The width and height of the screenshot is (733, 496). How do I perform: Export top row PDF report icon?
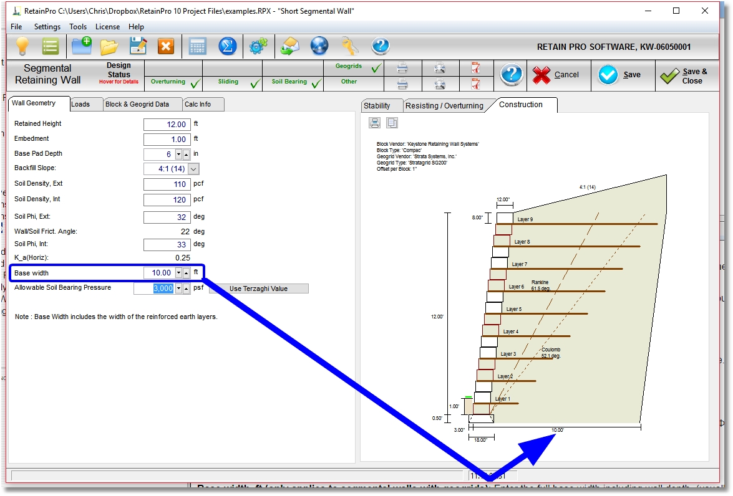[476, 68]
